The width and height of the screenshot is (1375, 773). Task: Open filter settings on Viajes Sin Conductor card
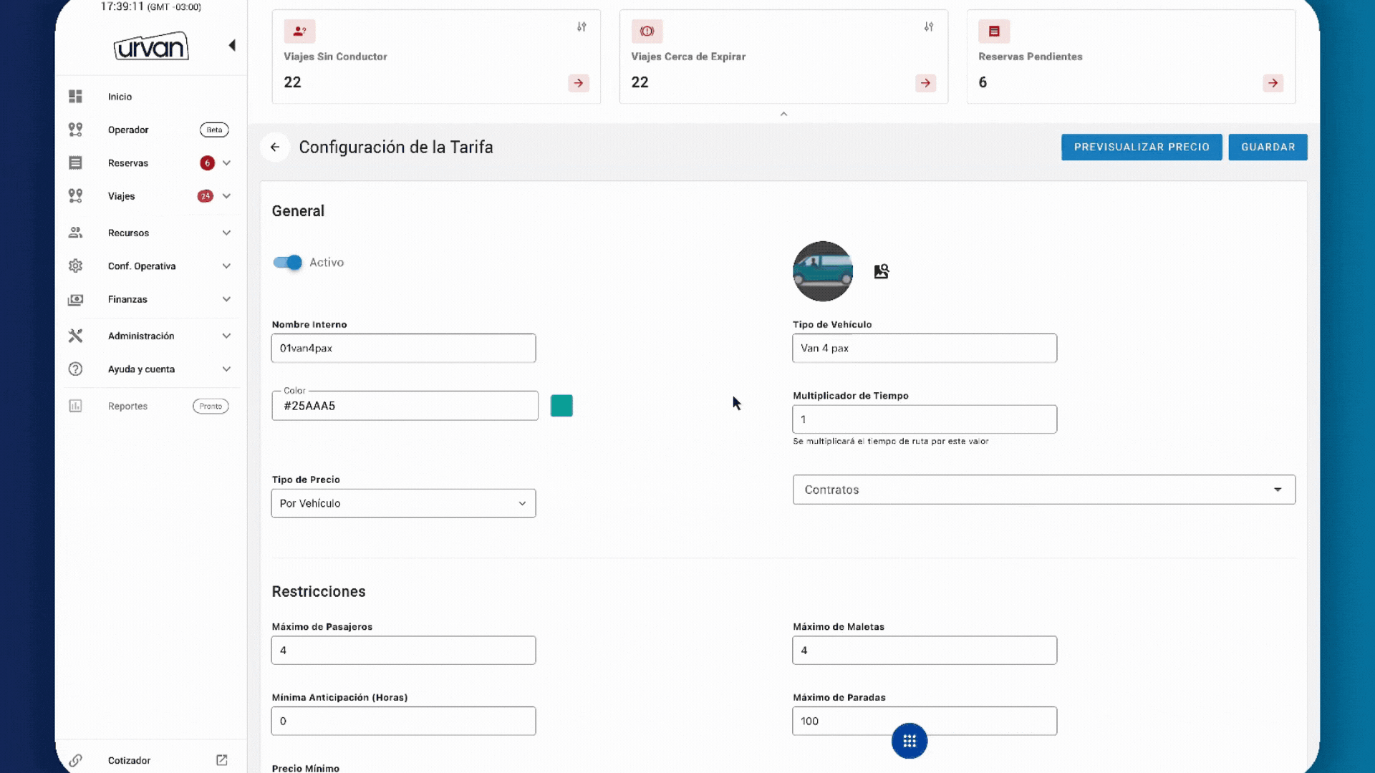click(x=582, y=27)
